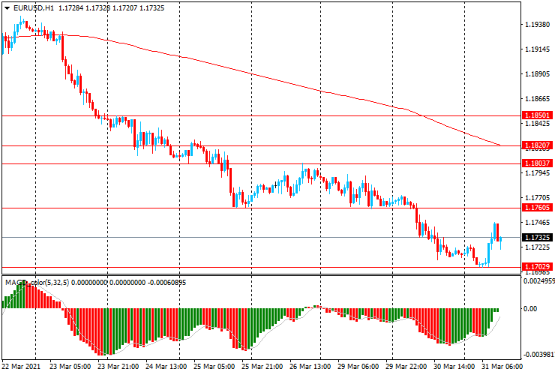555x375 pixels.
Task: Select the 1.17029 horizontal level label
Action: point(537,267)
